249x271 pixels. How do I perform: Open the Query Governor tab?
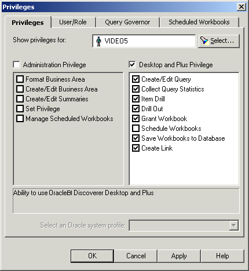point(127,22)
